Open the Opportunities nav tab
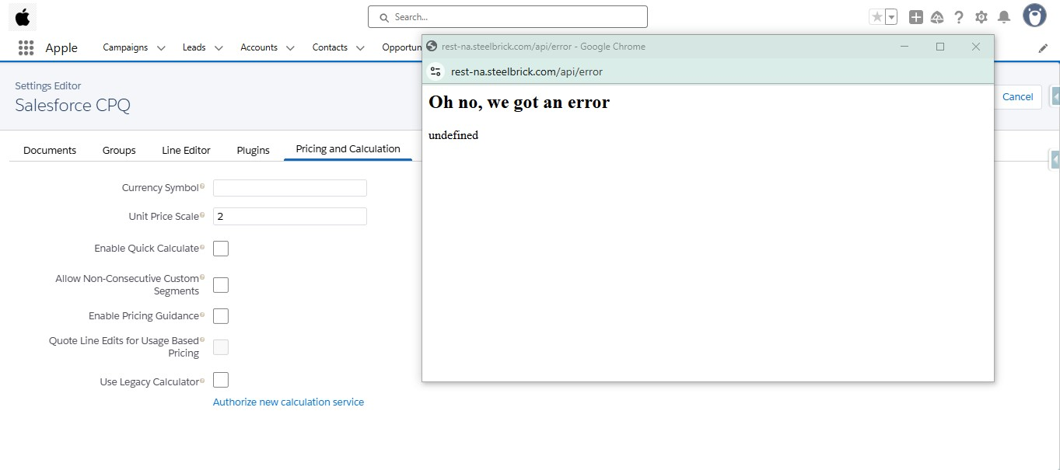 click(x=401, y=47)
